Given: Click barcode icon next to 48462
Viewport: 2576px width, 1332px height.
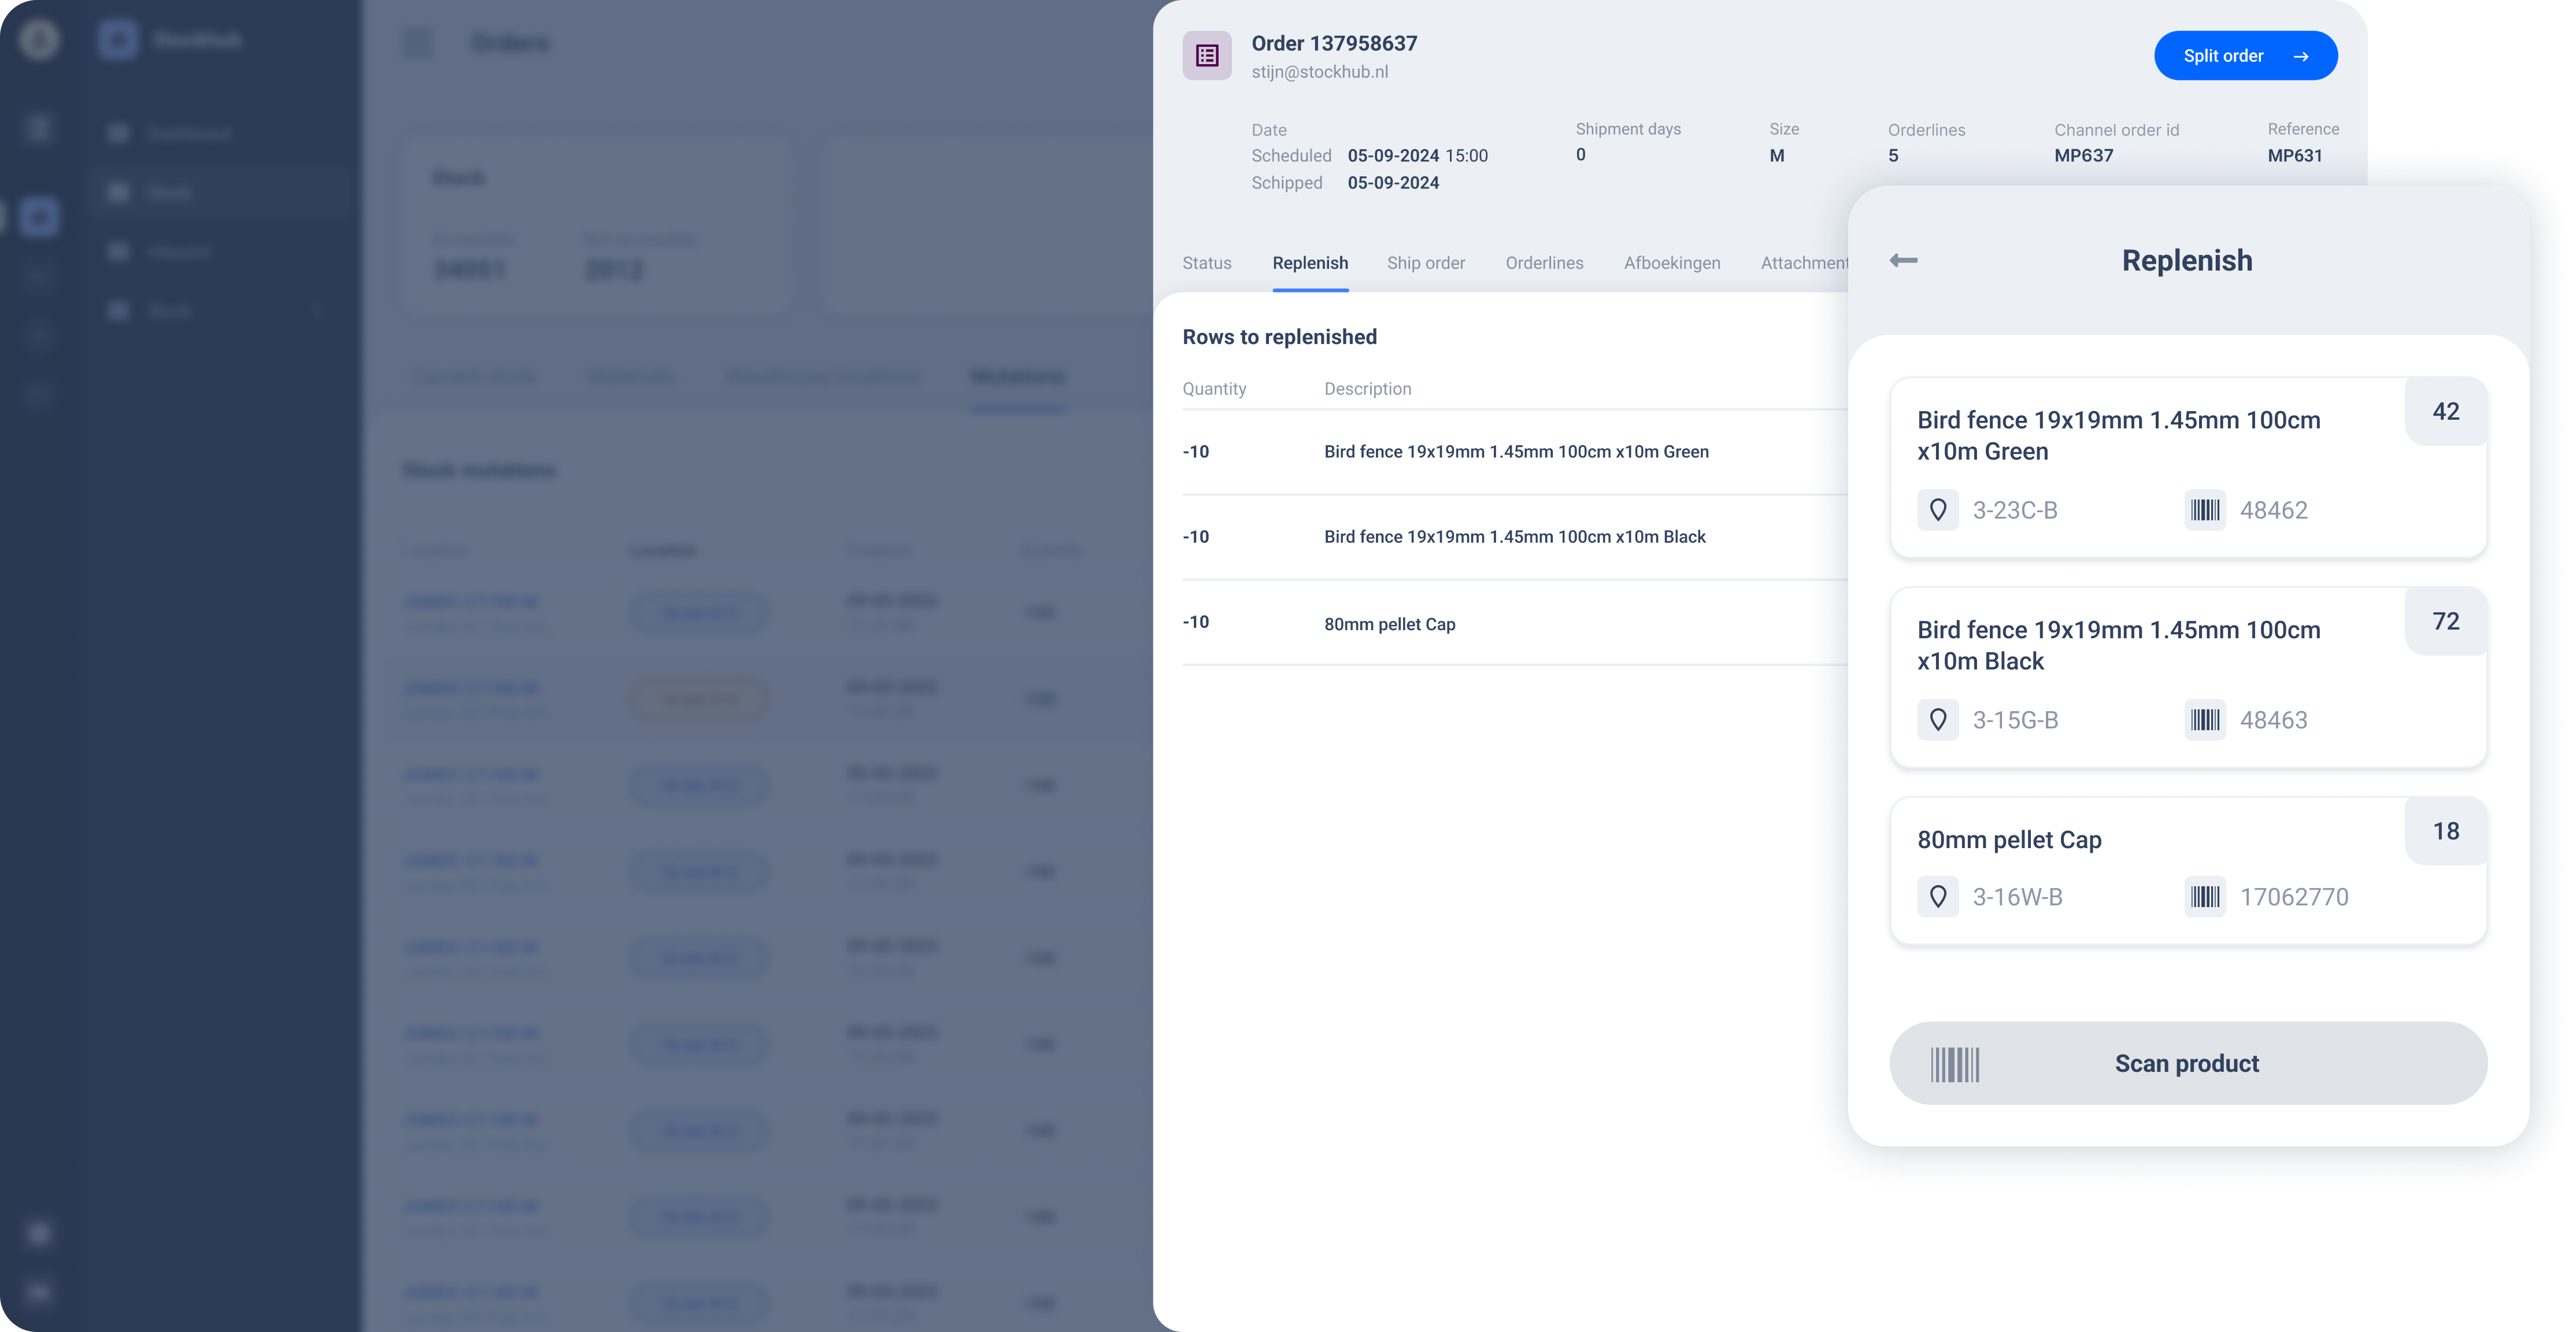Looking at the screenshot, I should (x=2204, y=510).
